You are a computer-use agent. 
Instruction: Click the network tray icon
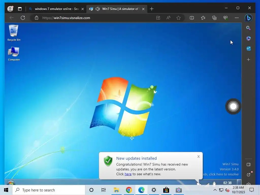(221, 190)
